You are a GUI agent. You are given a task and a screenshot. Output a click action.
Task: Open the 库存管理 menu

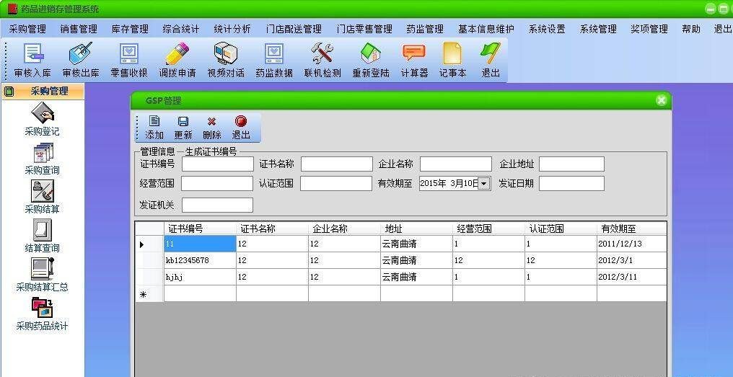click(x=130, y=29)
